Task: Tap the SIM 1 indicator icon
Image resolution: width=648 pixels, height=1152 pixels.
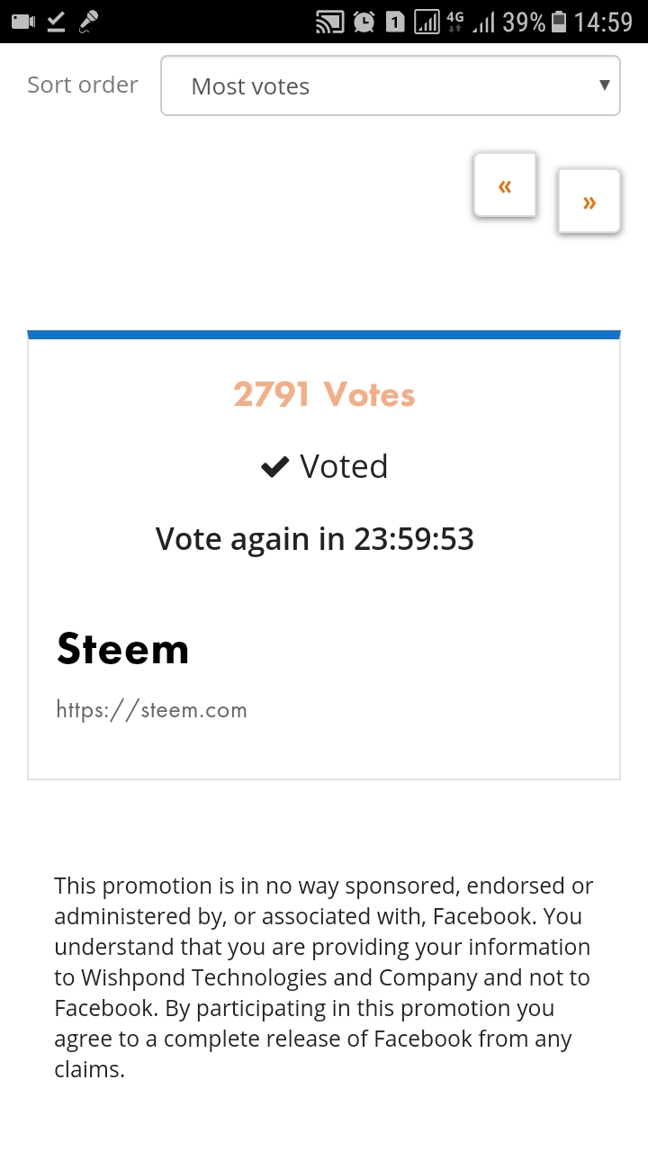Action: (395, 22)
